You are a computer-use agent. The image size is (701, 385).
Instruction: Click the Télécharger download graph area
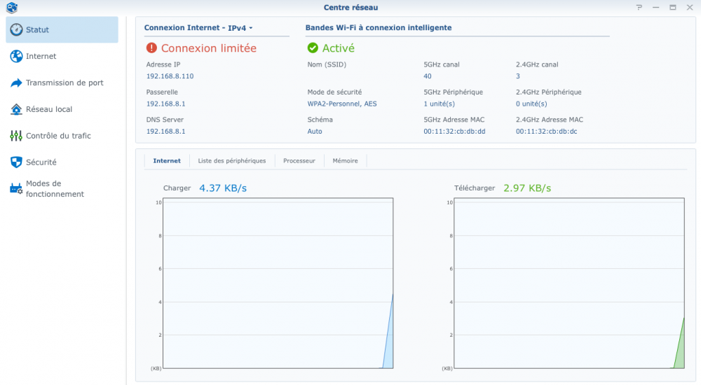coord(569,283)
